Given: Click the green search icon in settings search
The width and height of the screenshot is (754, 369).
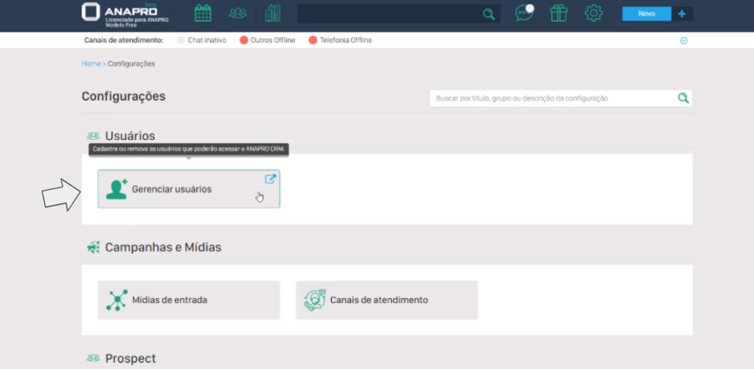Looking at the screenshot, I should click(683, 98).
